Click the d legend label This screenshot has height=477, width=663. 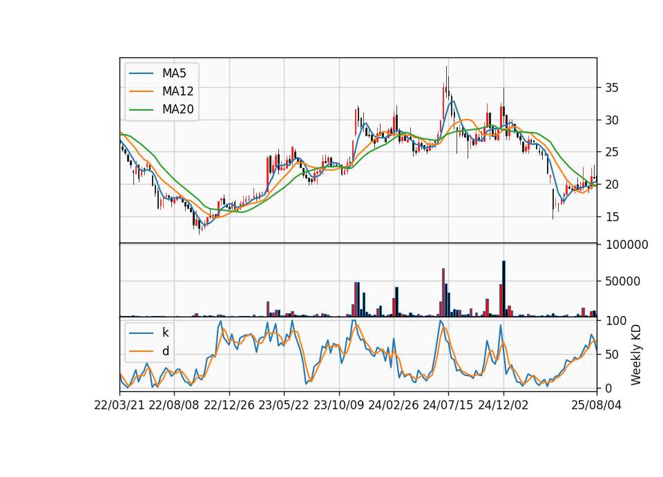(165, 351)
